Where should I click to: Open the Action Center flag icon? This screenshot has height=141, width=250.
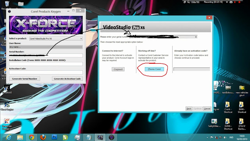(212, 137)
